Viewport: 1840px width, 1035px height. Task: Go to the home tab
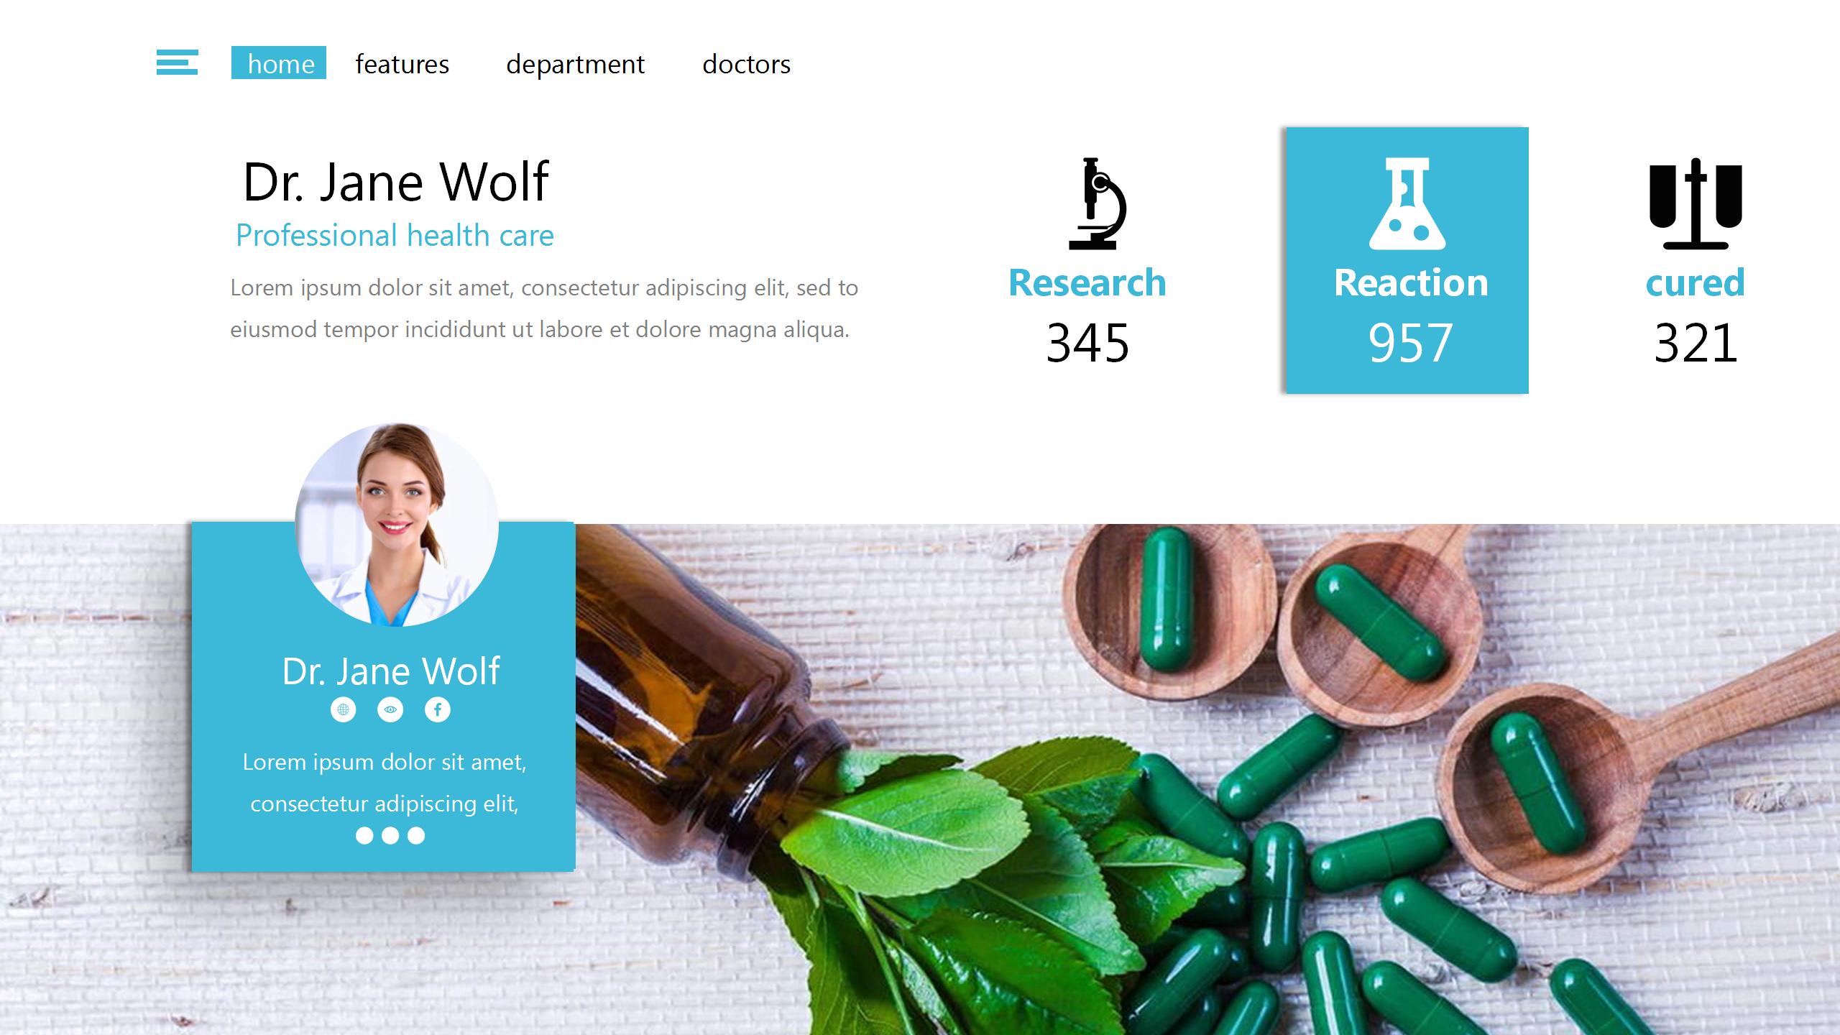point(279,63)
